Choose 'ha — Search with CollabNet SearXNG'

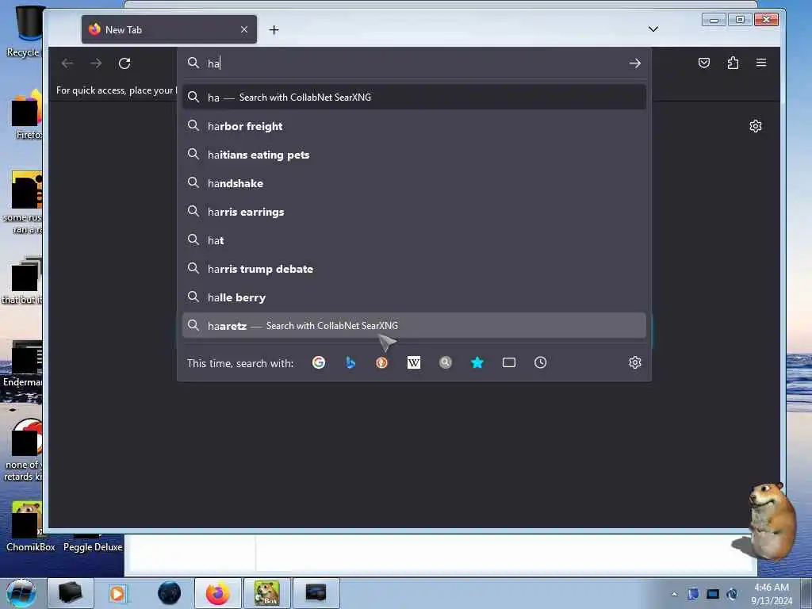(x=414, y=97)
